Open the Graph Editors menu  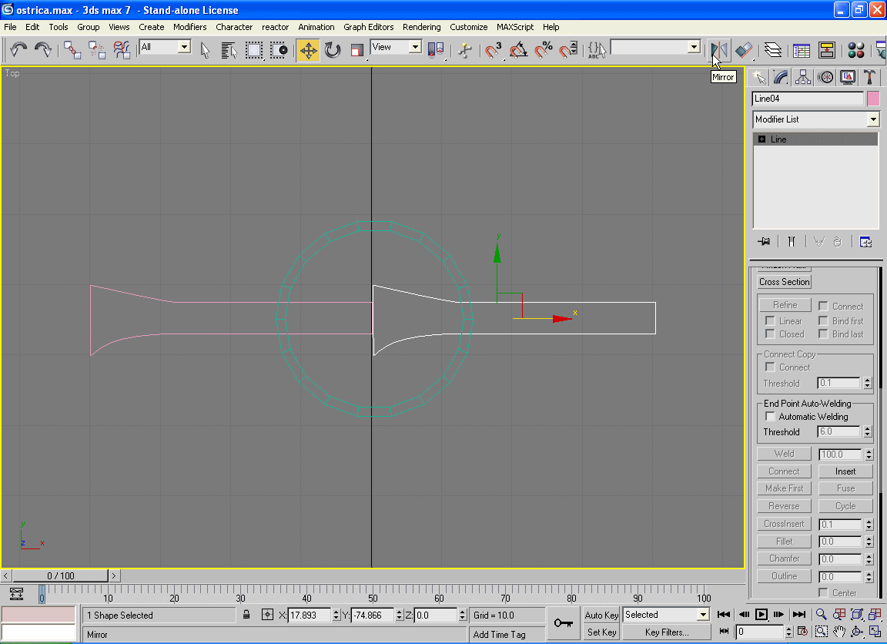click(368, 27)
